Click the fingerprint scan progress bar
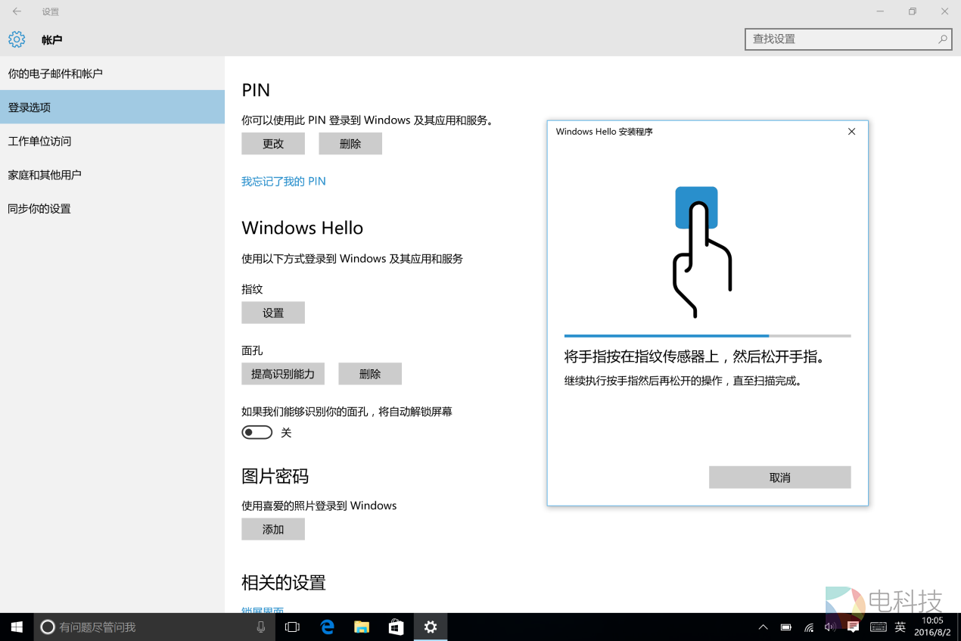961x641 pixels. coord(707,335)
